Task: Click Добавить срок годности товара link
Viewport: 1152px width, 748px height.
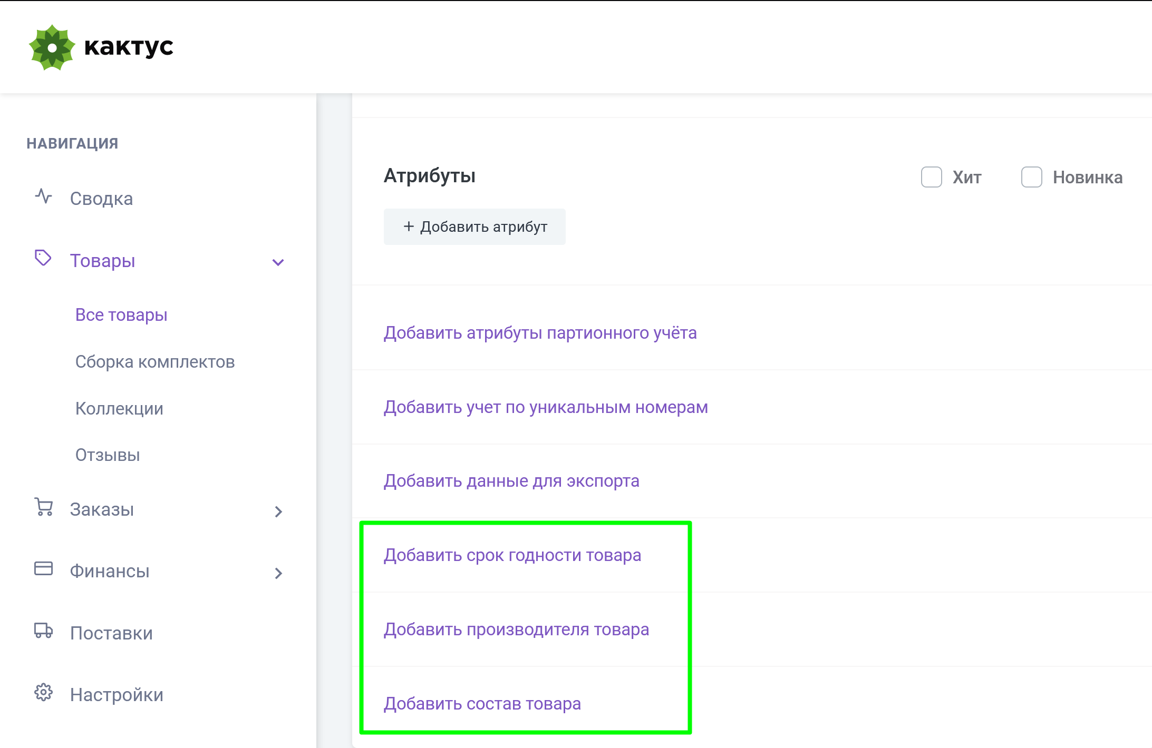Action: [512, 555]
